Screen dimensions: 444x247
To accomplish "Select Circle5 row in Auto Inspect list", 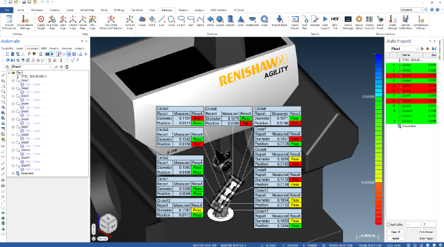I will pyautogui.click(x=407, y=85).
